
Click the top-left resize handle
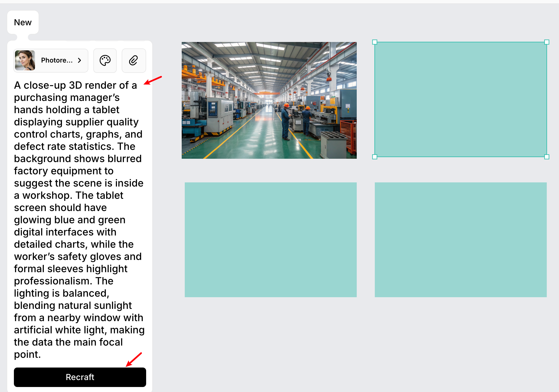[x=375, y=42]
